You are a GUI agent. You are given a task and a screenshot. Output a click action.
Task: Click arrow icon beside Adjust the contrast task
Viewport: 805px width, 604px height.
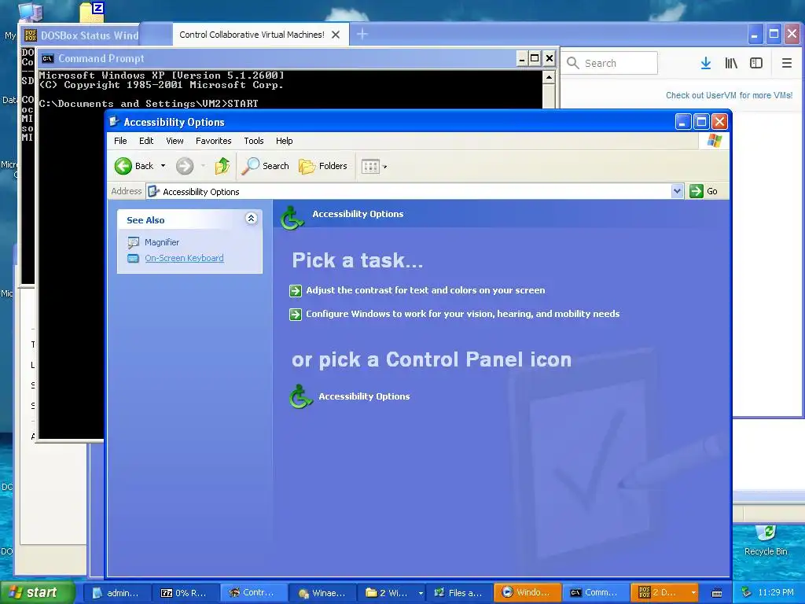[x=296, y=291]
